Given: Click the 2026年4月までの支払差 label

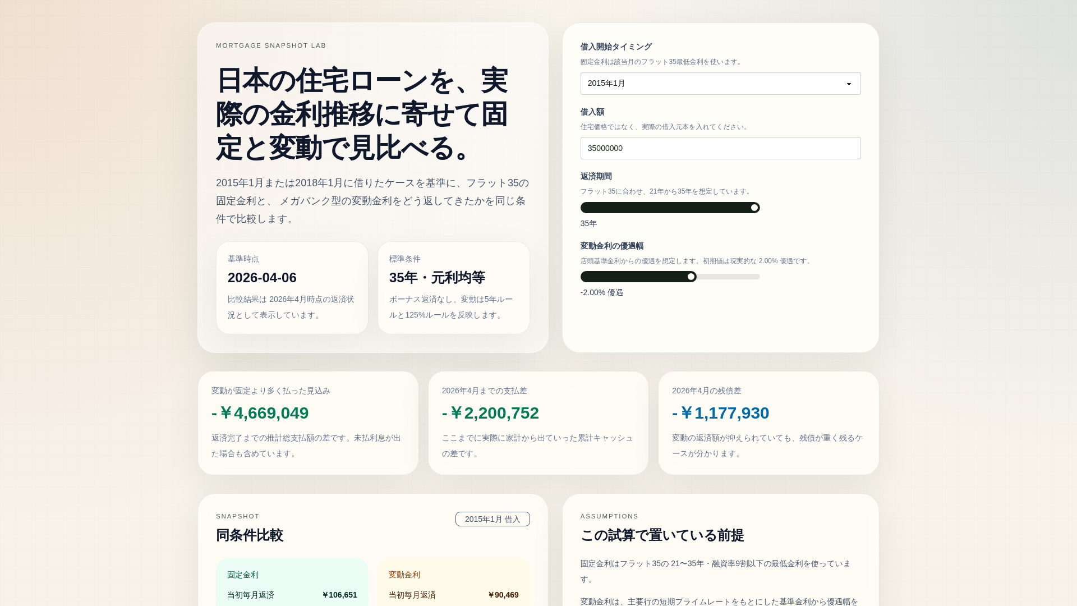Looking at the screenshot, I should tap(485, 391).
